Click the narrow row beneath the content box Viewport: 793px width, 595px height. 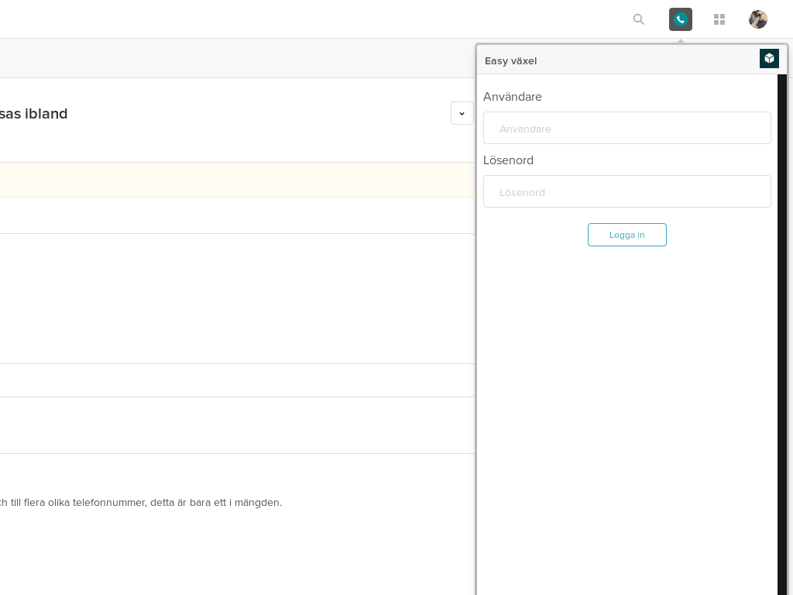[232, 380]
